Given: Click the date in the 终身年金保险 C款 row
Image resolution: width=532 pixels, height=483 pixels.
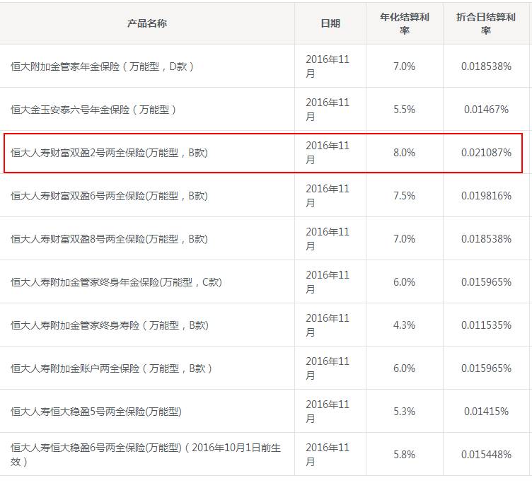Looking at the screenshot, I should (x=328, y=282).
